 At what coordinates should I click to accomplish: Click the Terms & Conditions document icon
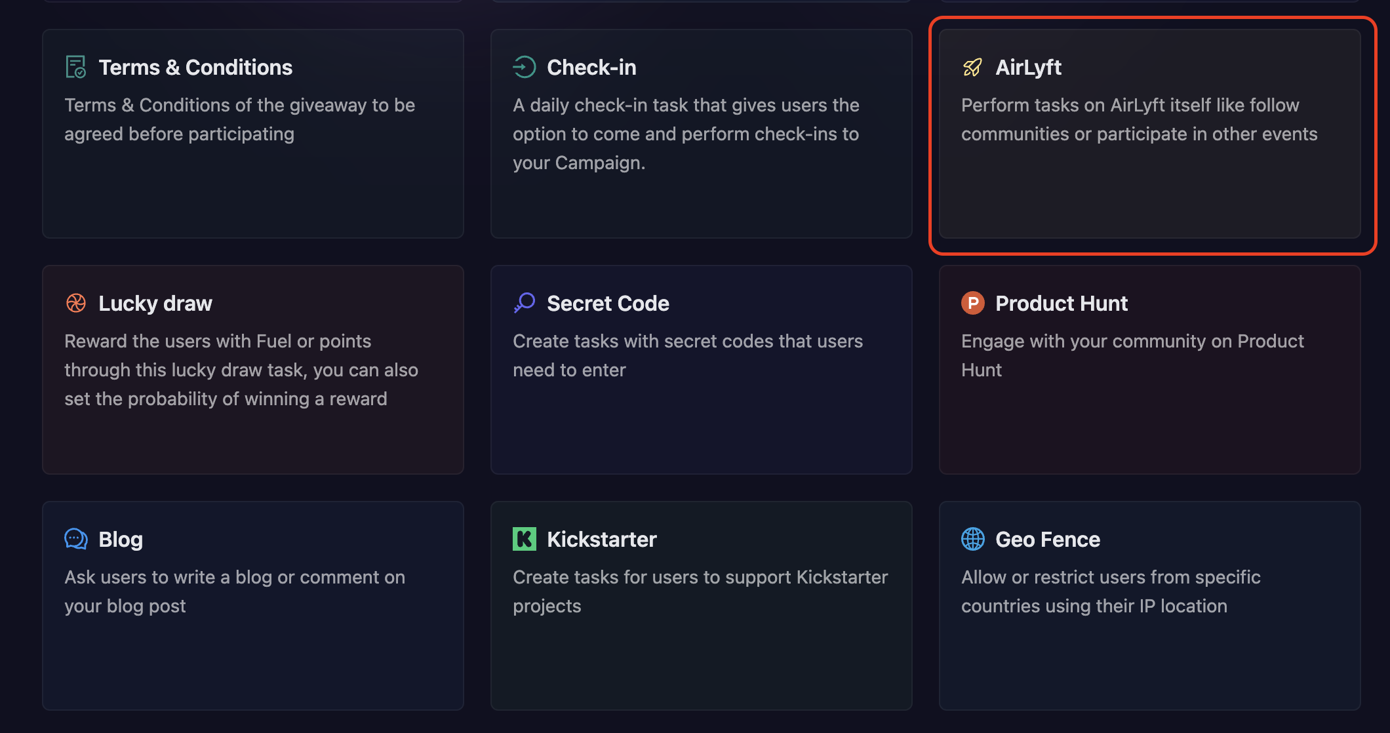point(75,66)
